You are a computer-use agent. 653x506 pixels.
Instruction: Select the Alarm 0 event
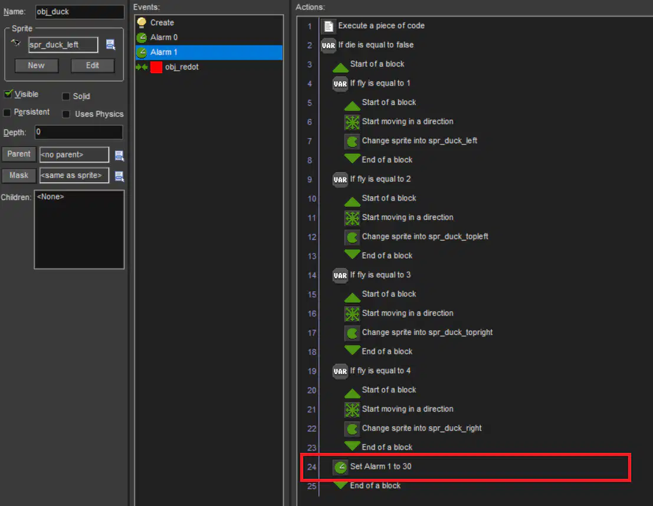coord(209,38)
